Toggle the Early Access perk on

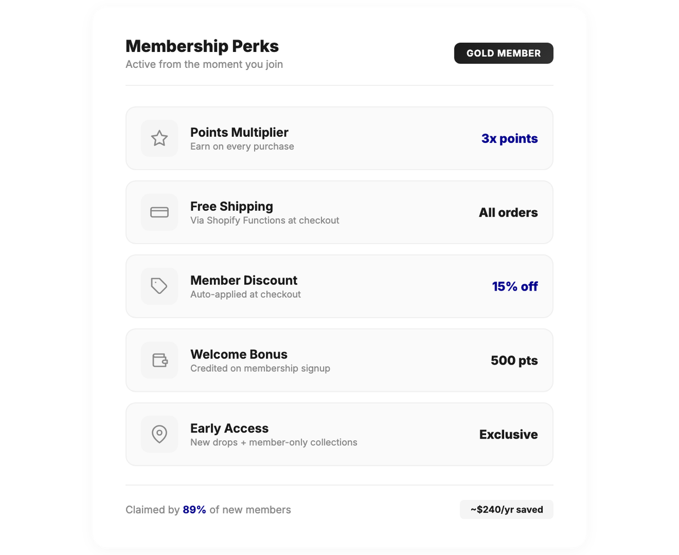point(339,434)
